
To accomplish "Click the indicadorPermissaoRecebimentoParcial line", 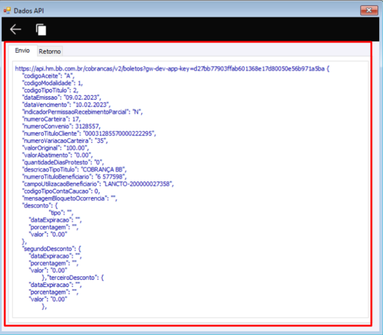I will pos(82,112).
